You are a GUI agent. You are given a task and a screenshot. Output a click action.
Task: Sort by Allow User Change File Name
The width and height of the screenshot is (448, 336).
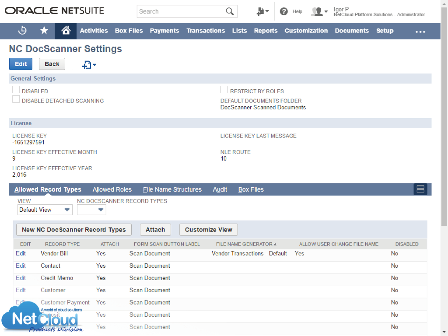point(339,244)
